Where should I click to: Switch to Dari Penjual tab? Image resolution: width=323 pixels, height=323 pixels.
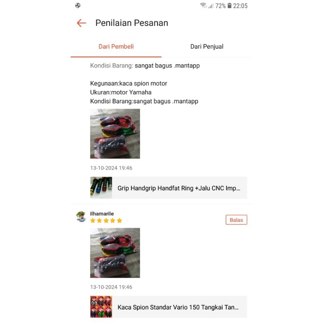(x=207, y=46)
